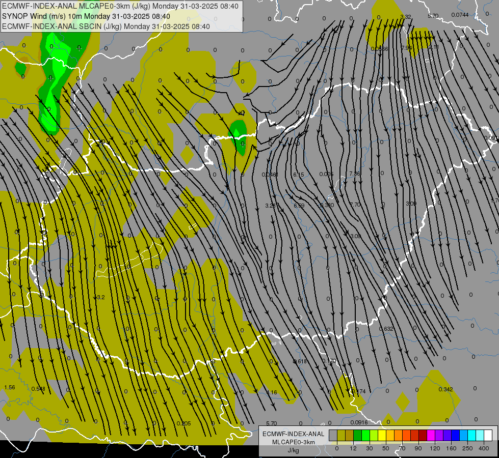
Task: Select the dark green legend swatch
Action: (358, 435)
